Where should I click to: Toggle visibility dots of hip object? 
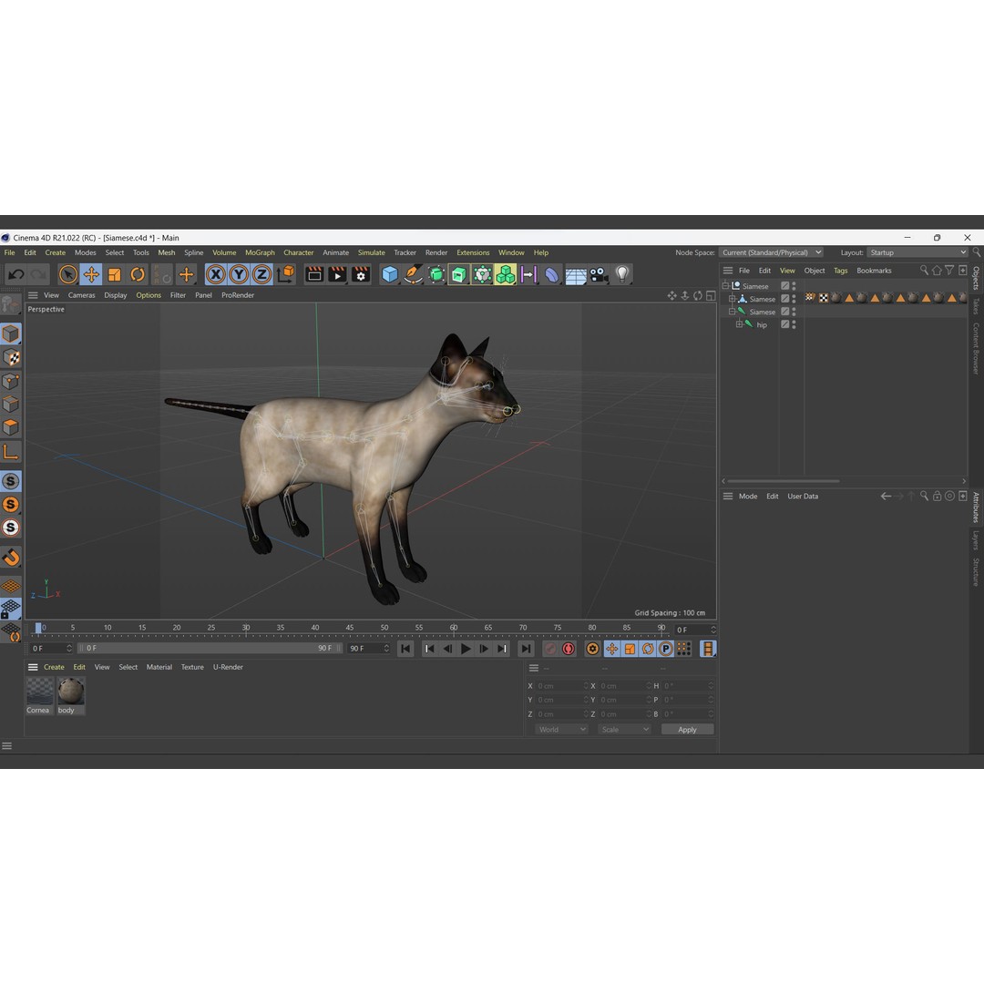pos(794,324)
